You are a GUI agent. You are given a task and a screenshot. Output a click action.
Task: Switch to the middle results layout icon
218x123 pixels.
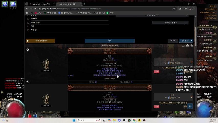(x=187, y=45)
